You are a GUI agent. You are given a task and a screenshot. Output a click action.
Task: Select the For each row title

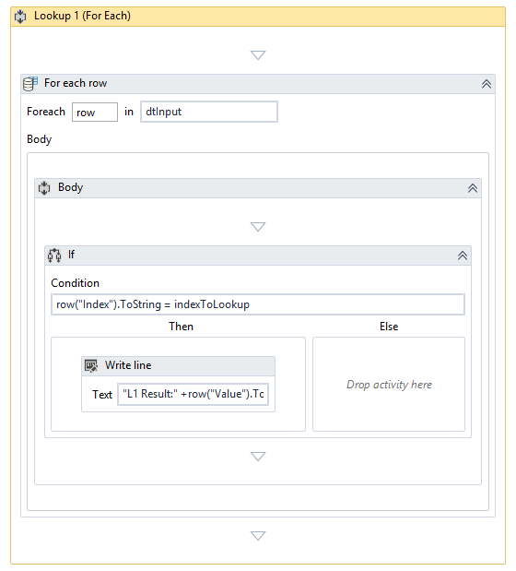[76, 83]
